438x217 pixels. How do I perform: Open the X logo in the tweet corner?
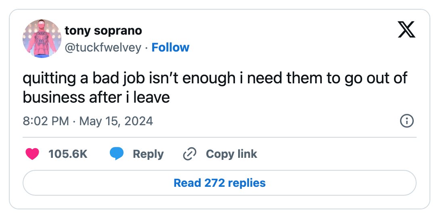pyautogui.click(x=407, y=30)
